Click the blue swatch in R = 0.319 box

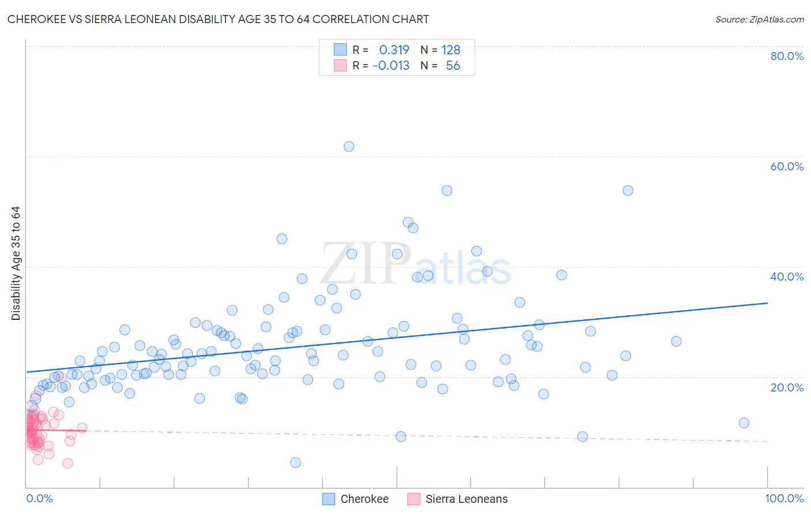[x=340, y=50]
